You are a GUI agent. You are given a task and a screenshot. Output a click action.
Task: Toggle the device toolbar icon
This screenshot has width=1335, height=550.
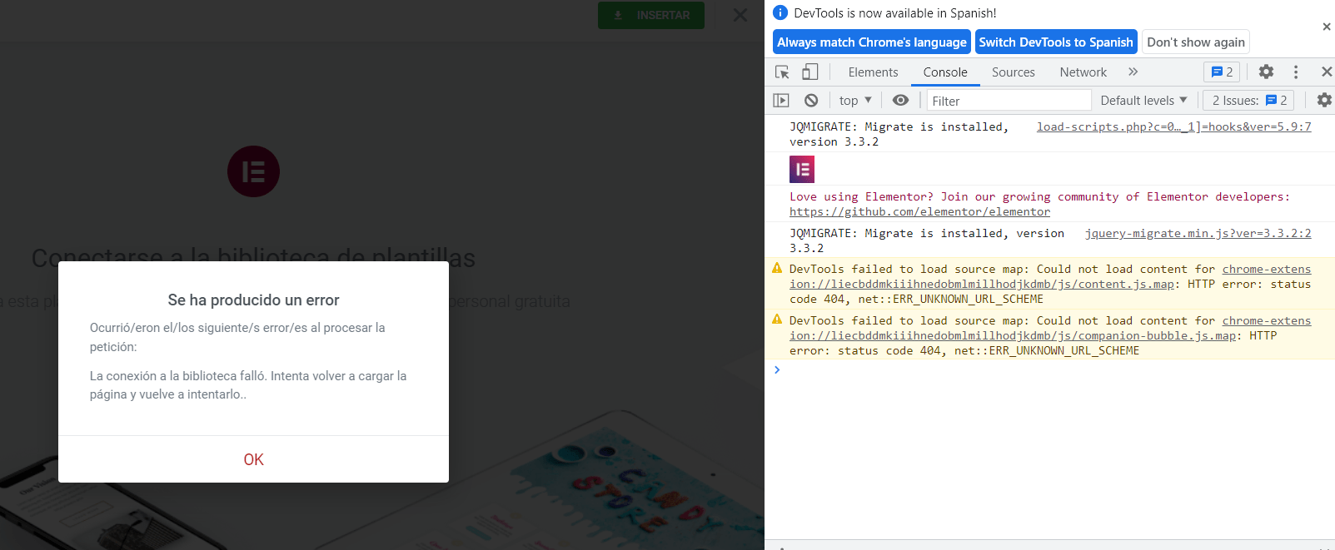(809, 72)
